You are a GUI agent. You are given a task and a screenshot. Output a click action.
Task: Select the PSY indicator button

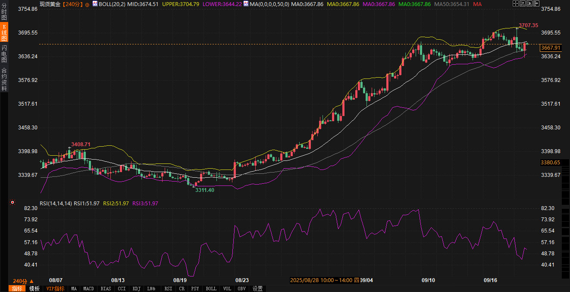[x=195, y=289]
